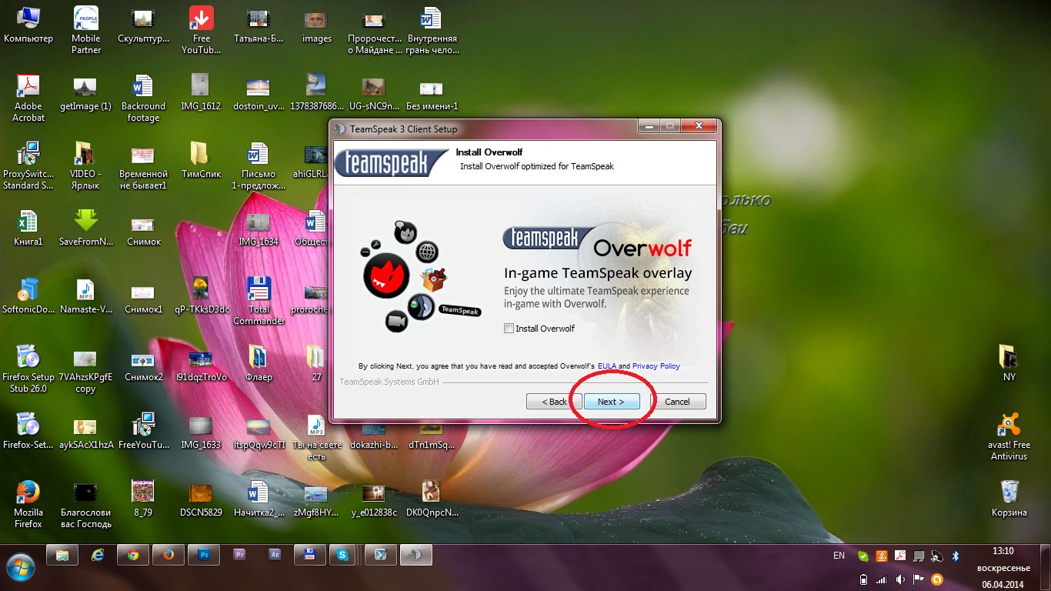The image size is (1051, 591).
Task: Select the Письмо 1-предлож Word document
Action: [x=259, y=165]
